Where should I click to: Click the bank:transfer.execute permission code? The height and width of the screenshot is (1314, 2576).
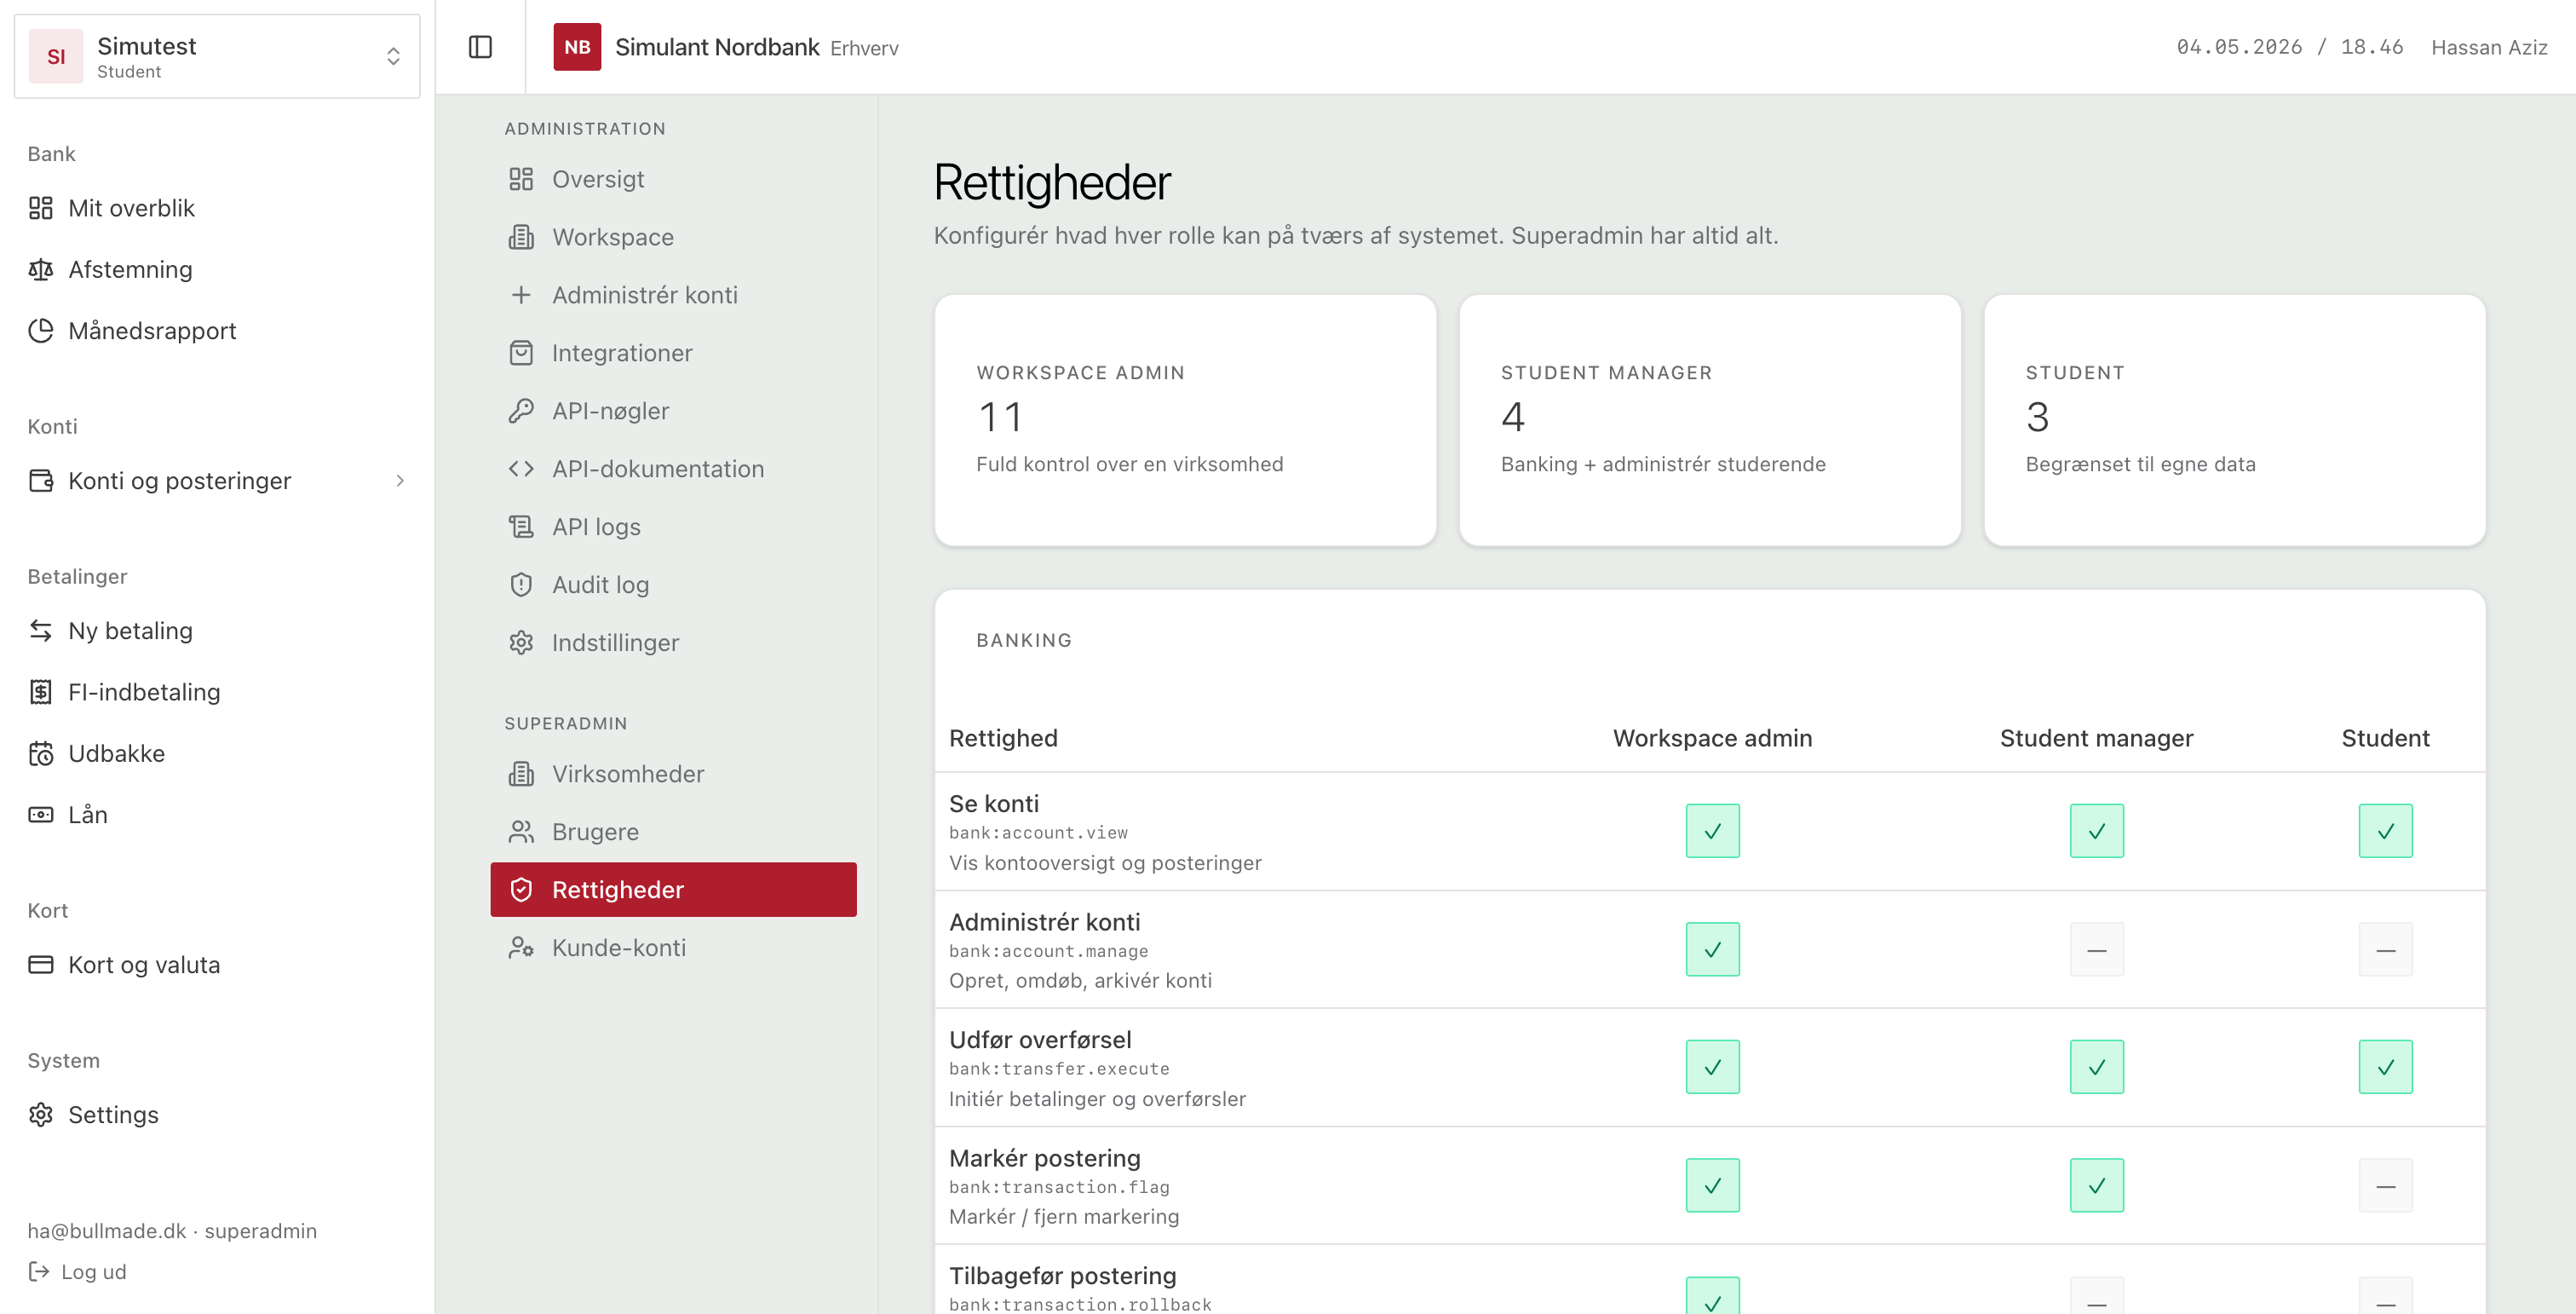click(x=1059, y=1069)
